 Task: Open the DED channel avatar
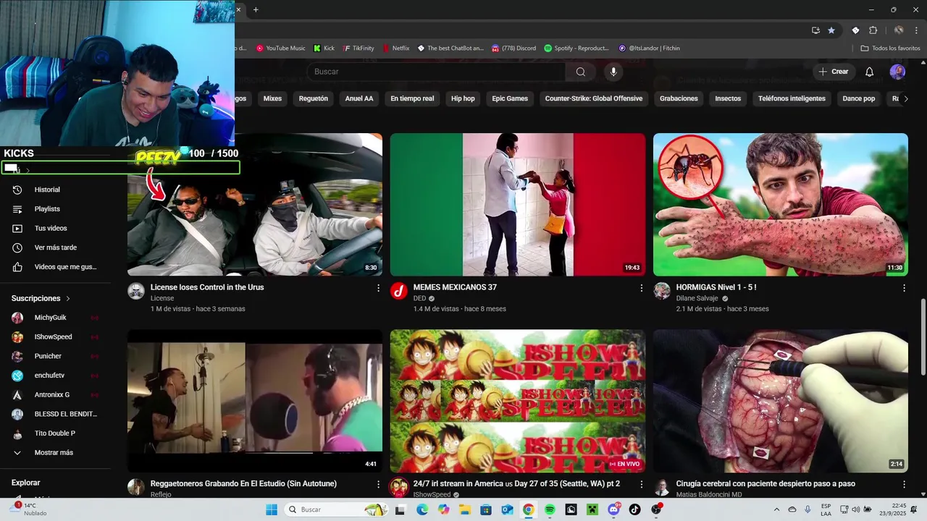pyautogui.click(x=399, y=291)
